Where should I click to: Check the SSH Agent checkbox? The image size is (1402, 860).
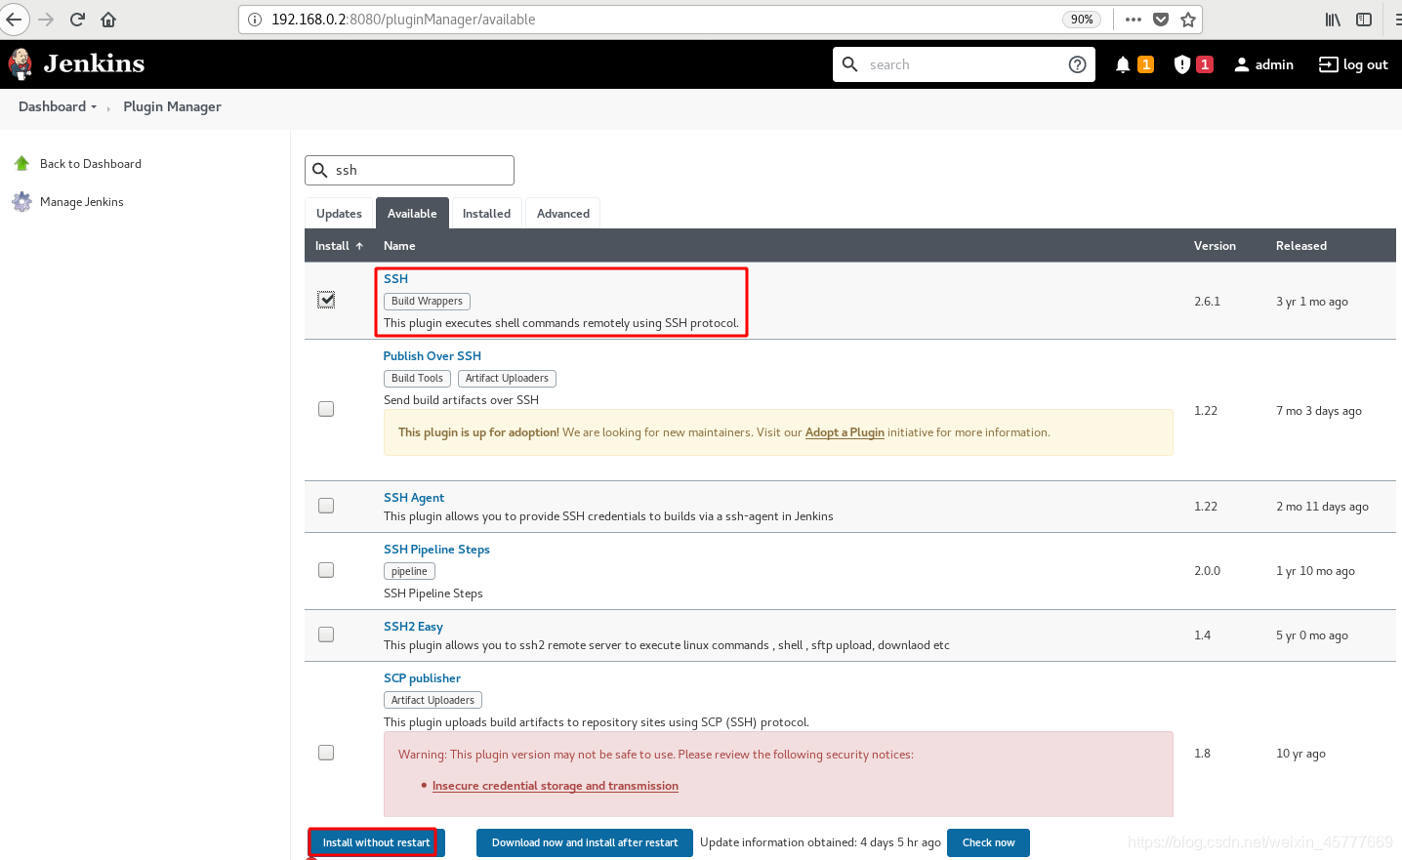click(x=326, y=506)
